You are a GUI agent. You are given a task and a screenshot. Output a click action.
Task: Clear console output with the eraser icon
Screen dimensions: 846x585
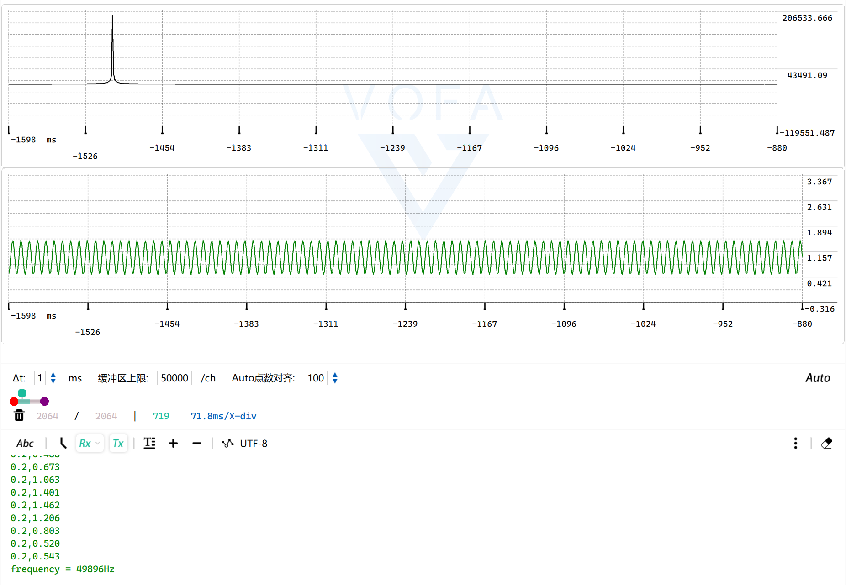[827, 443]
